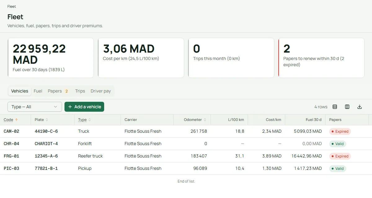
Task: Click the download export icon
Action: point(360,107)
